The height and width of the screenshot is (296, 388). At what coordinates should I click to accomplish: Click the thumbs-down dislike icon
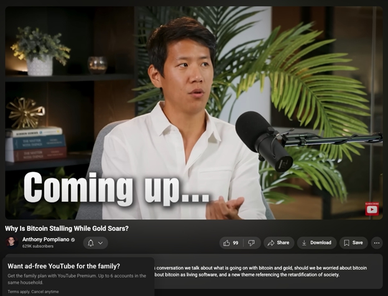coord(251,243)
